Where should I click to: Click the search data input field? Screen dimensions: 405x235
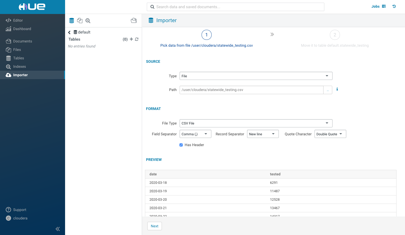coord(235,7)
